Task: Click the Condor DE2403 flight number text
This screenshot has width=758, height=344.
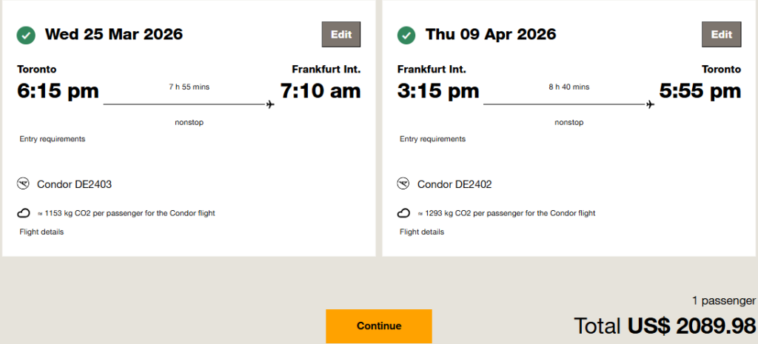Action: coord(74,184)
